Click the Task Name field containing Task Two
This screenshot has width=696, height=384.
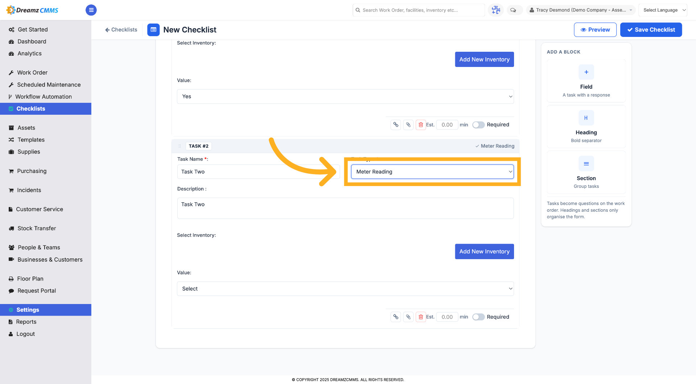(258, 172)
